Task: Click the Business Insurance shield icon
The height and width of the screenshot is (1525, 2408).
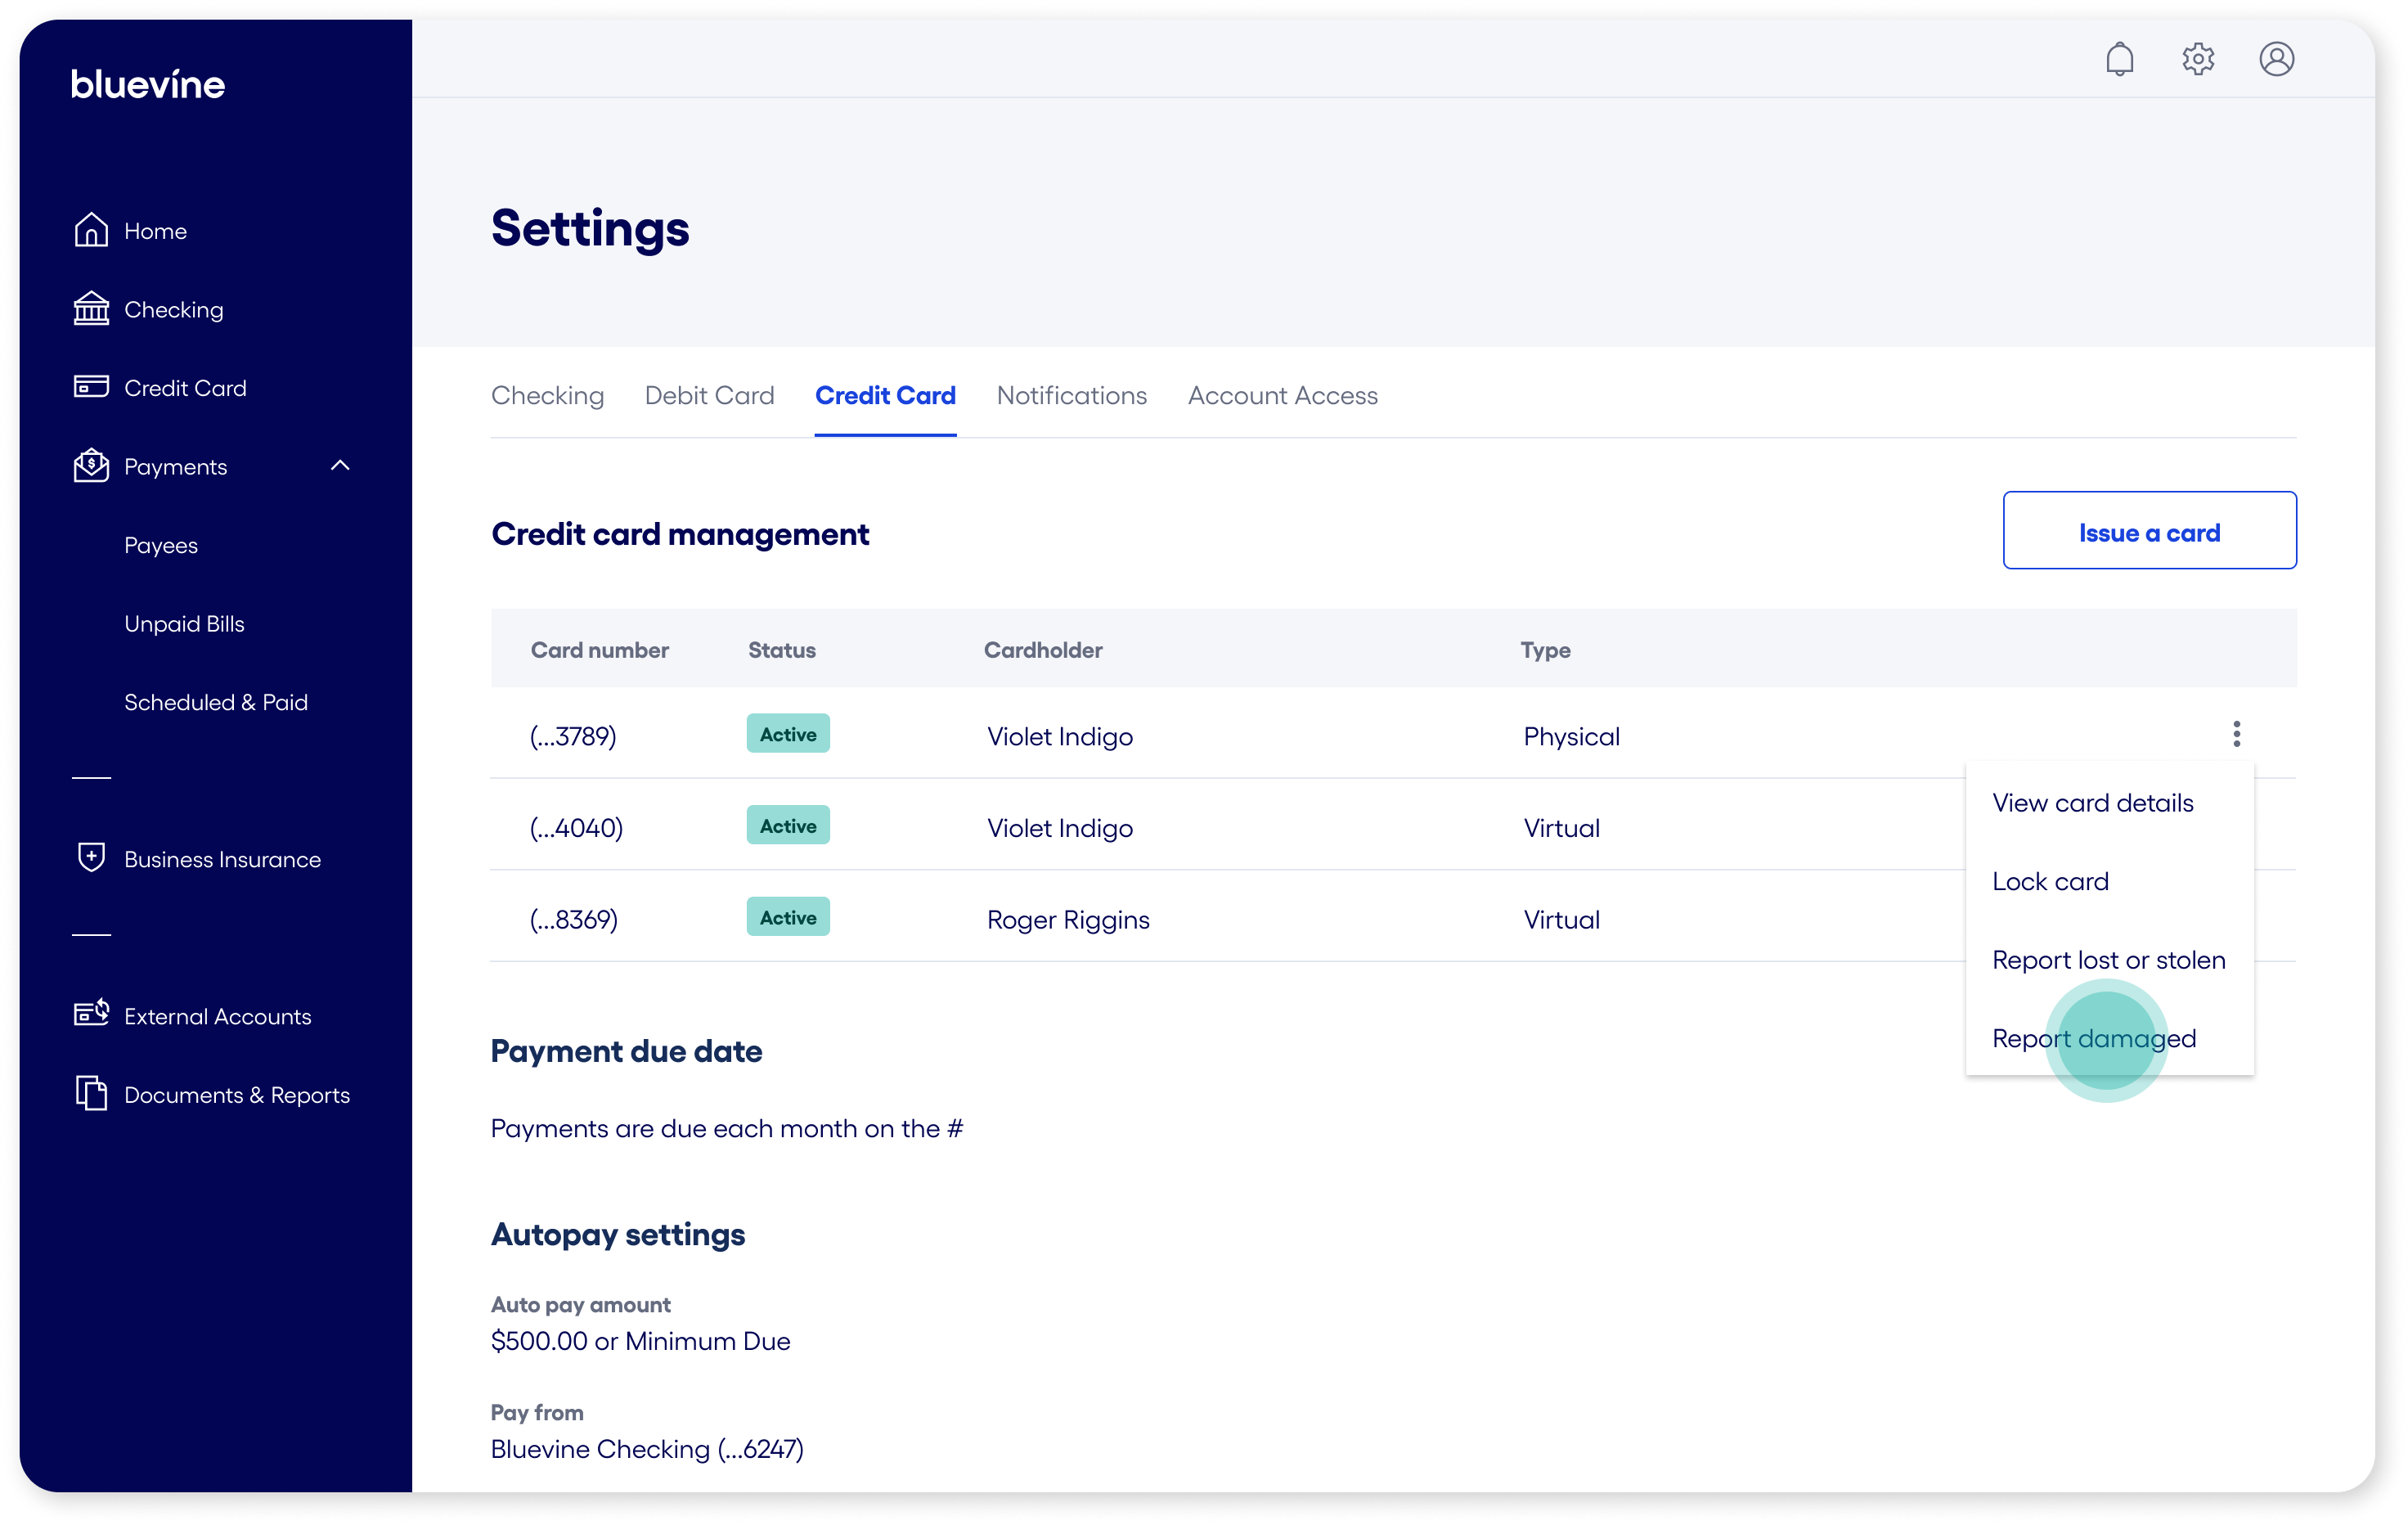Action: (x=91, y=858)
